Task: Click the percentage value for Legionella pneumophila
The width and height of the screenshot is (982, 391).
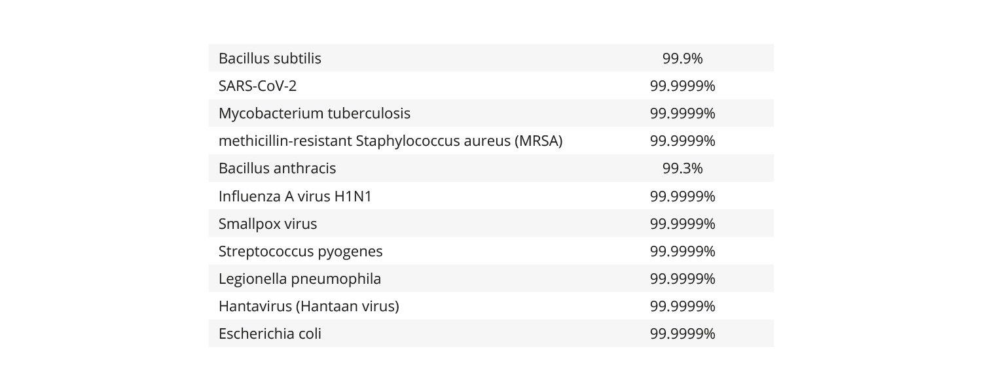Action: pyautogui.click(x=682, y=279)
